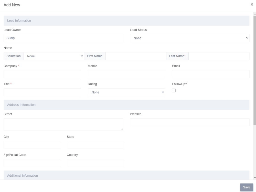Click the Zip/Postal Code field
Image resolution: width=256 pixels, height=192 pixels.
[x=32, y=163]
